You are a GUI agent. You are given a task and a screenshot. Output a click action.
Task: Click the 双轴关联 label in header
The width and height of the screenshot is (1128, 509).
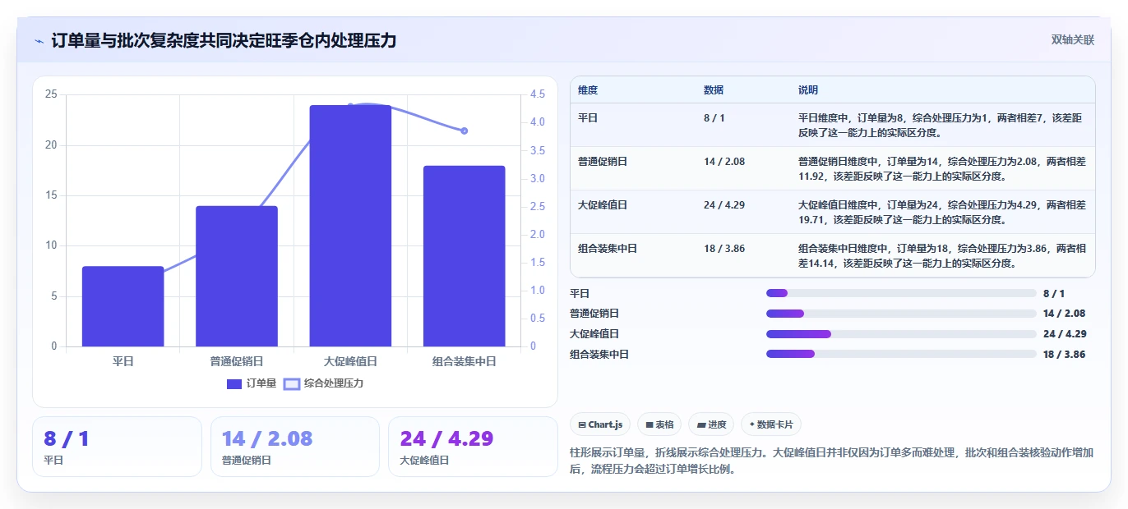1072,40
